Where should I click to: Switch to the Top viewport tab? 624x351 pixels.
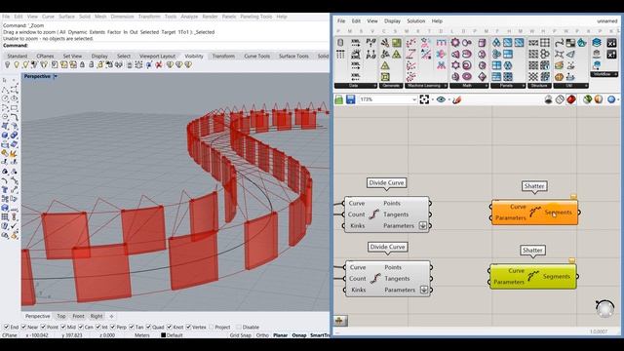point(60,316)
